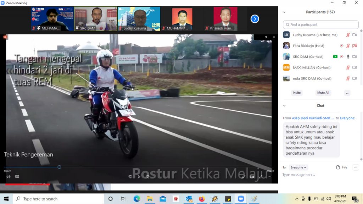The width and height of the screenshot is (363, 204).
Task: Show next video thumbnails with blue arrow
Action: [x=255, y=19]
